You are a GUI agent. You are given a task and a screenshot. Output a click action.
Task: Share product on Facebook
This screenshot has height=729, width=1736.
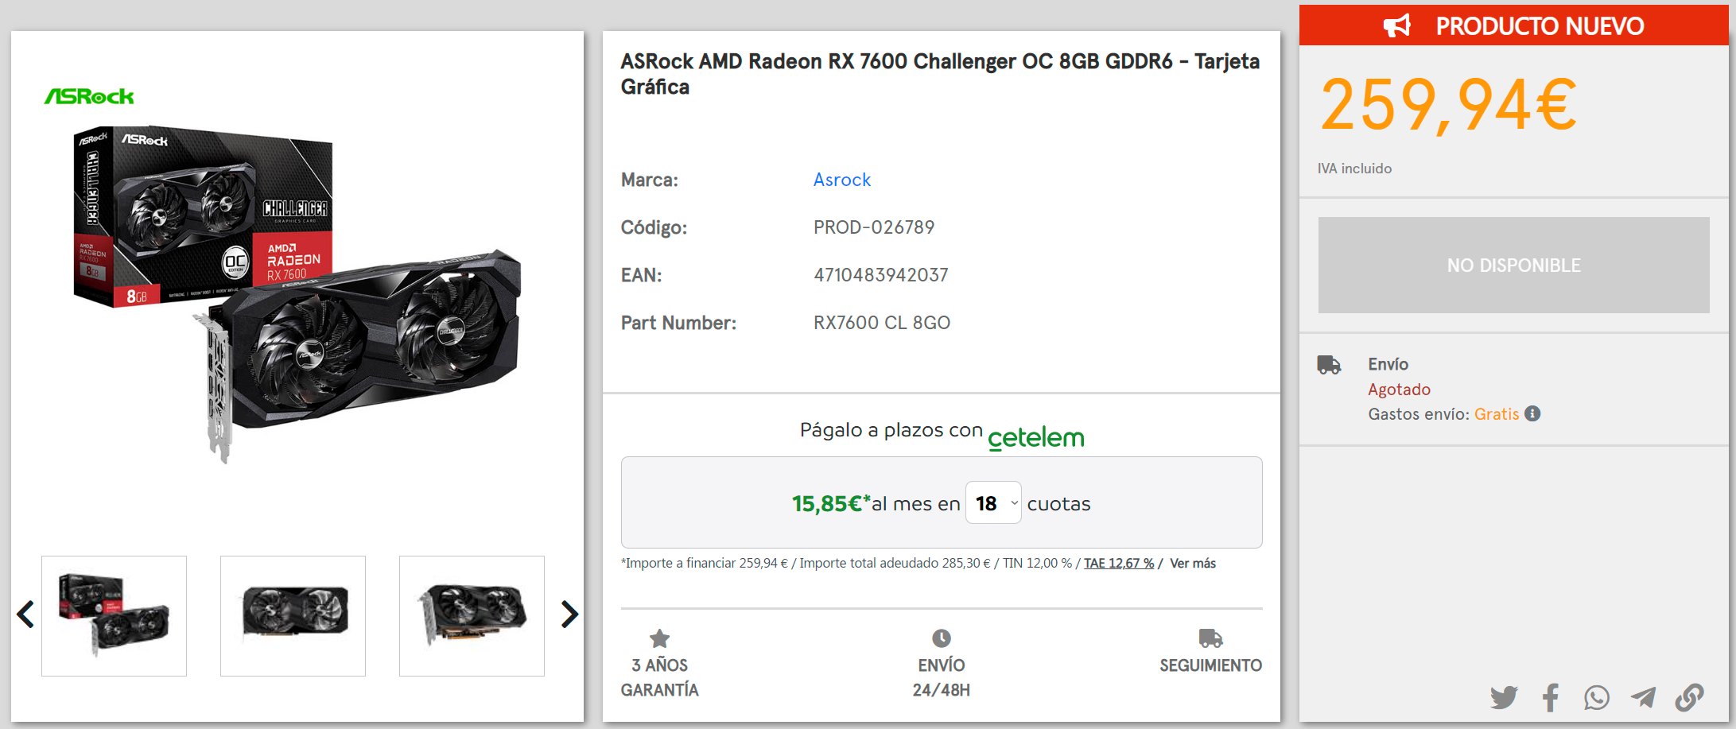click(x=1551, y=697)
